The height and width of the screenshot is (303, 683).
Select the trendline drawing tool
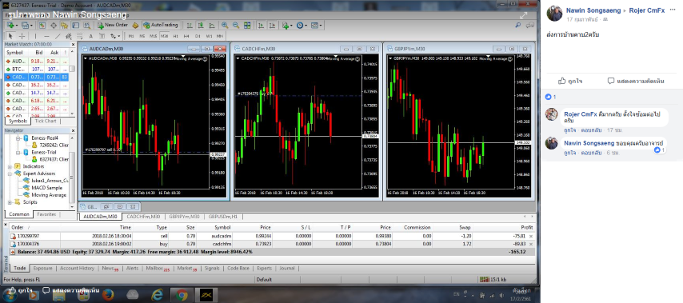click(57, 36)
